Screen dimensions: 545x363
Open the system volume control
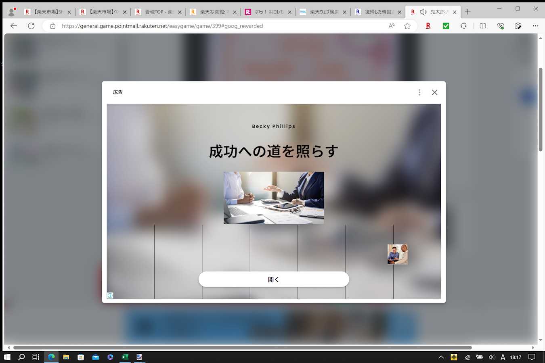[x=491, y=357]
